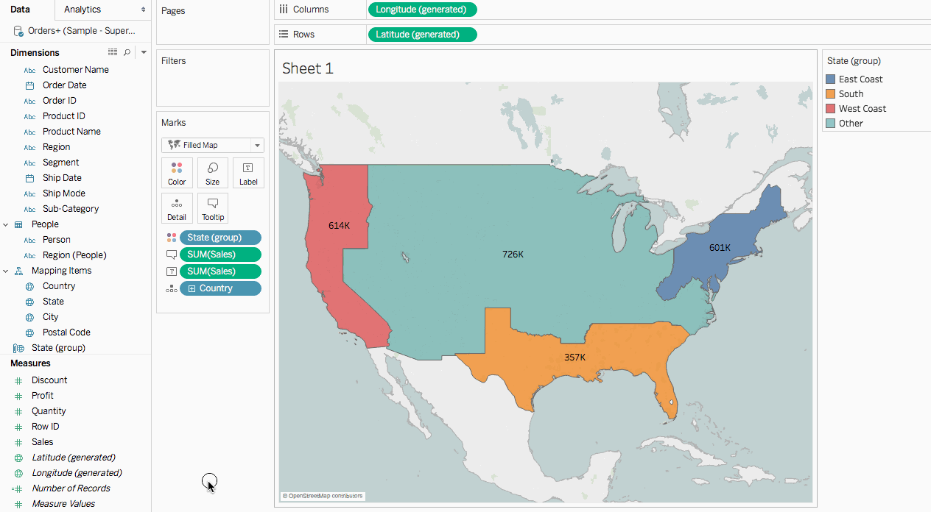Open the Tooltip property on the Marks card

(212, 208)
